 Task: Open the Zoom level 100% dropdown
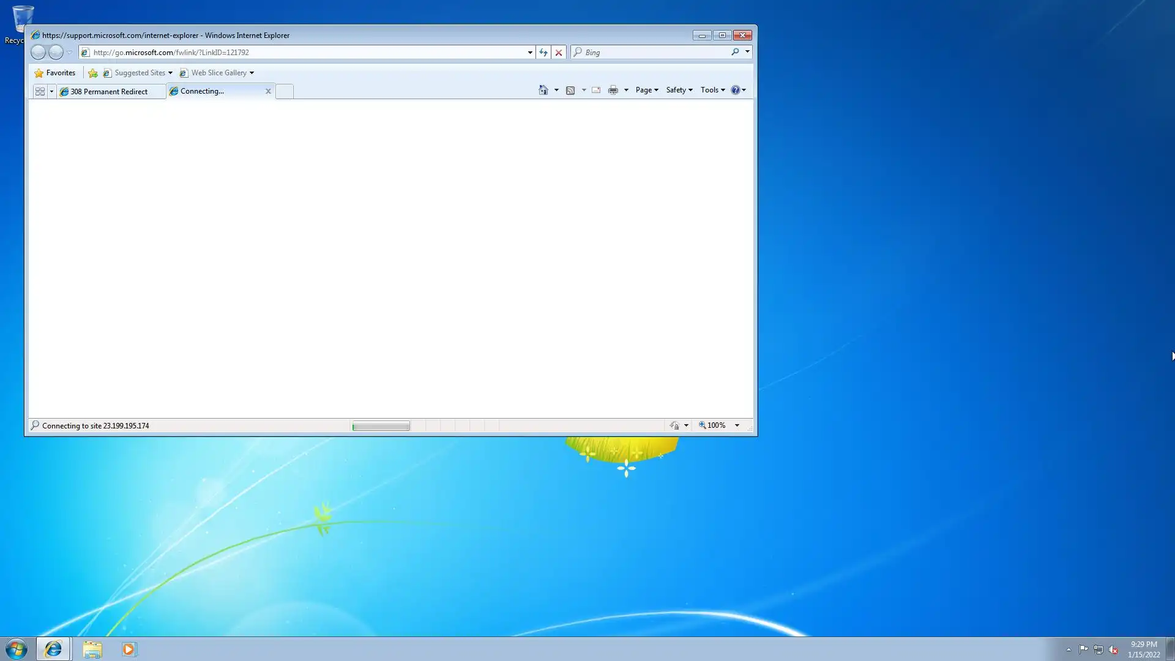pos(737,425)
